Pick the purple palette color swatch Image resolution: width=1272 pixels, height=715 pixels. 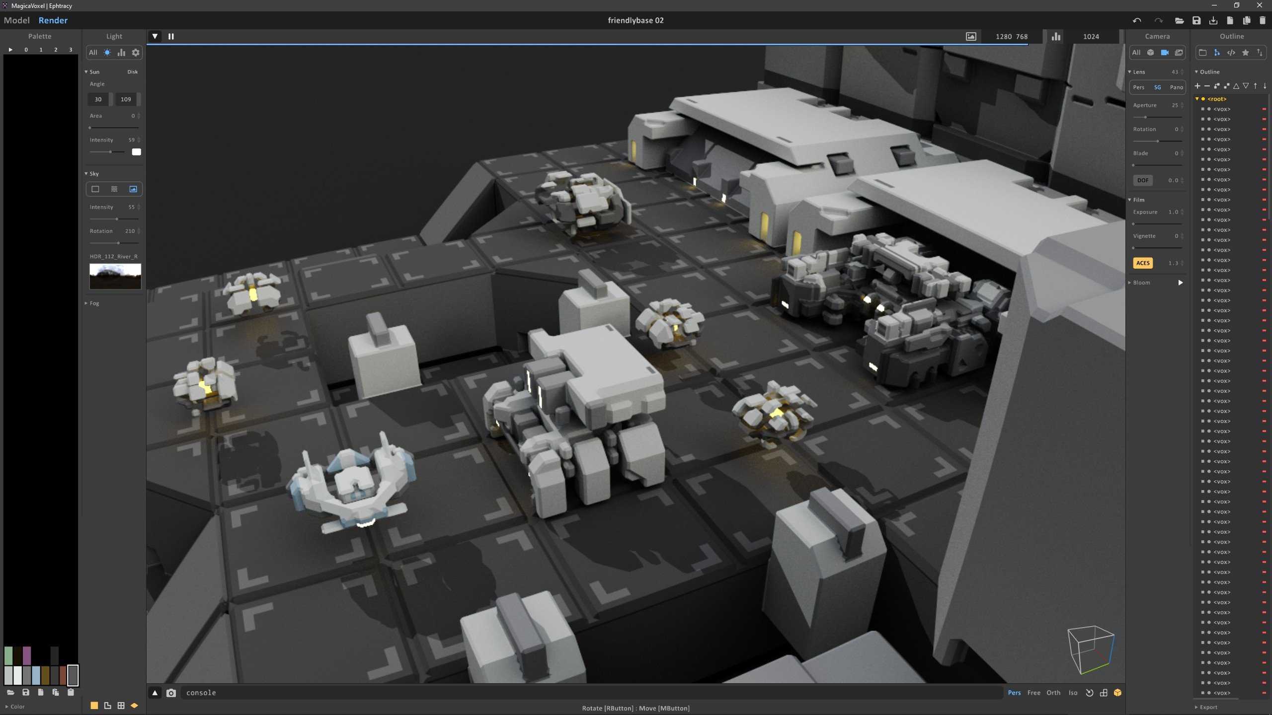pos(26,655)
